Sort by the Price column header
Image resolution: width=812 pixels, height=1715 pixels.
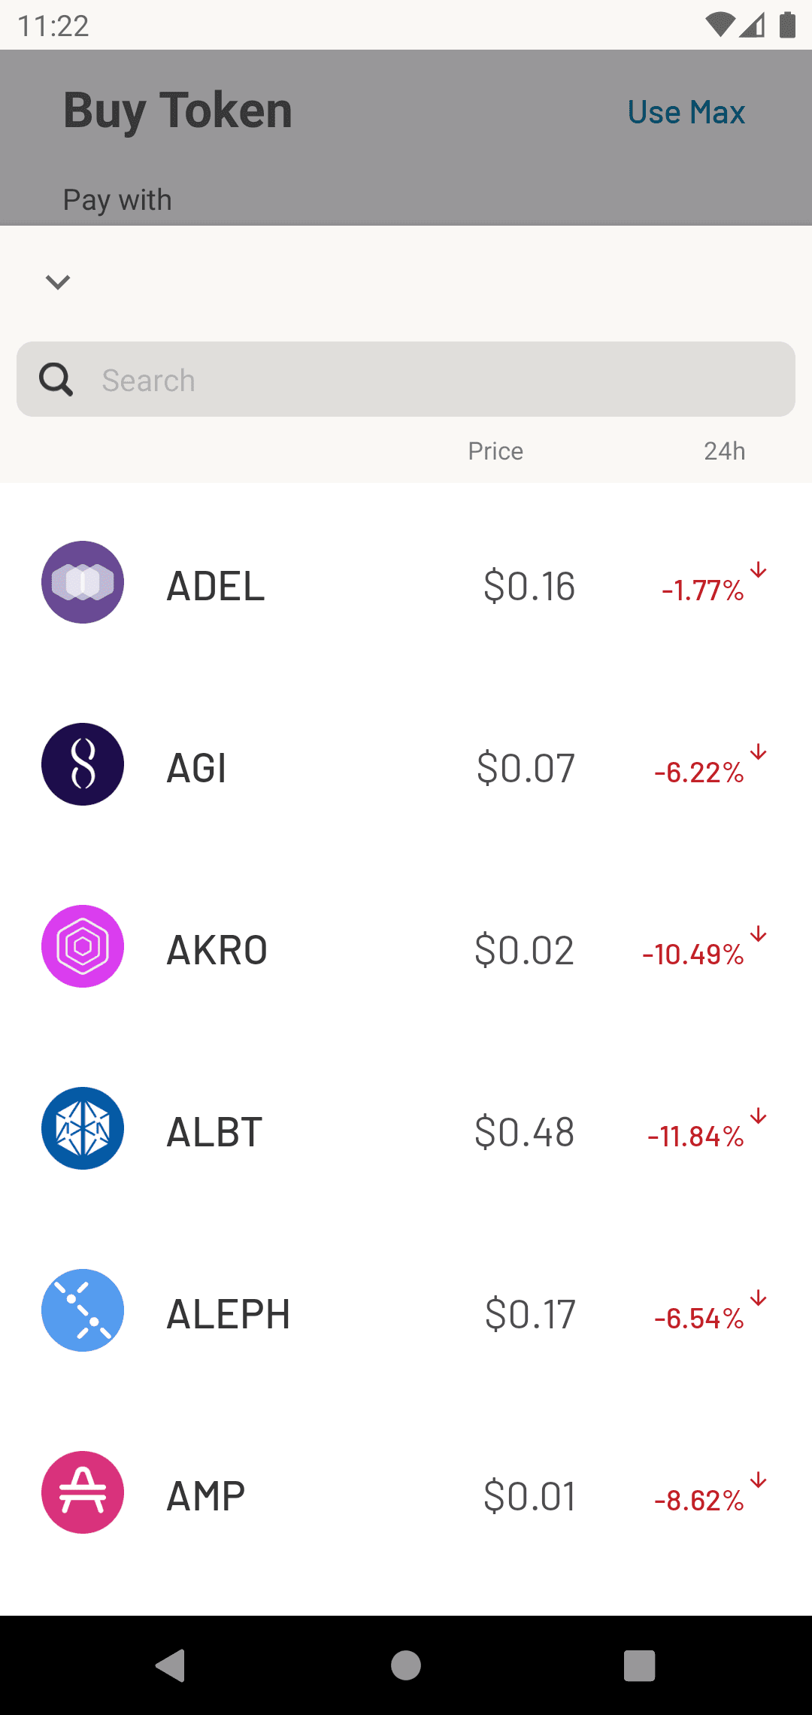(x=495, y=451)
